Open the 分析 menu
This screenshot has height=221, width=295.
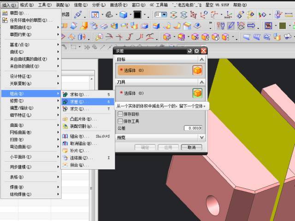click(99, 5)
